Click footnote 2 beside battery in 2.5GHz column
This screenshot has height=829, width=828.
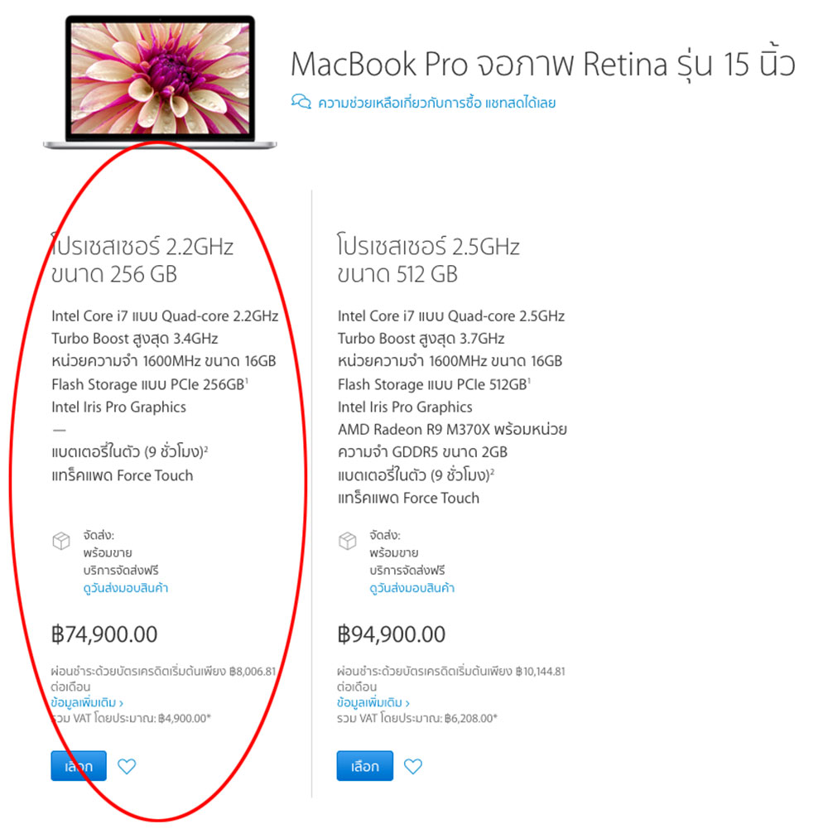pos(493,471)
